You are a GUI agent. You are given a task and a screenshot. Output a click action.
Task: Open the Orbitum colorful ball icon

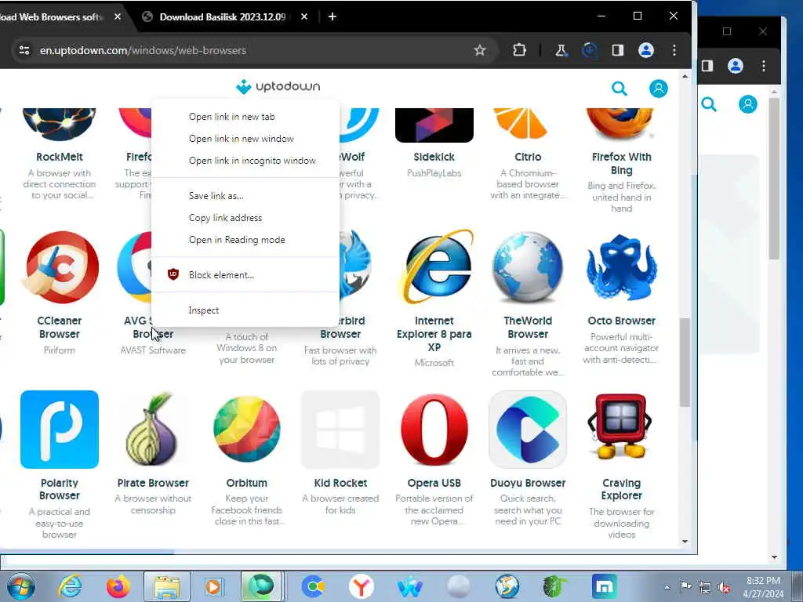(247, 429)
